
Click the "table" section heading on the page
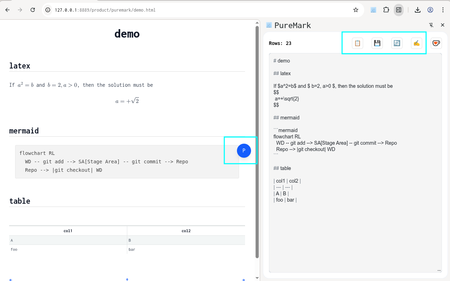(20, 201)
